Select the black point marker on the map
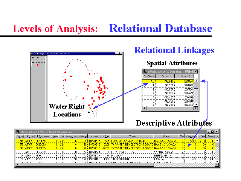The image size is (241, 181). pos(88,112)
